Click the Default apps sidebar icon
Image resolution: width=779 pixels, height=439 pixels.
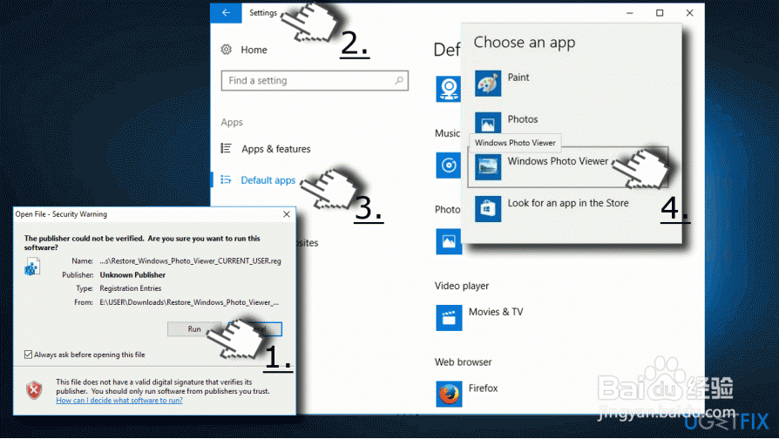pyautogui.click(x=226, y=179)
